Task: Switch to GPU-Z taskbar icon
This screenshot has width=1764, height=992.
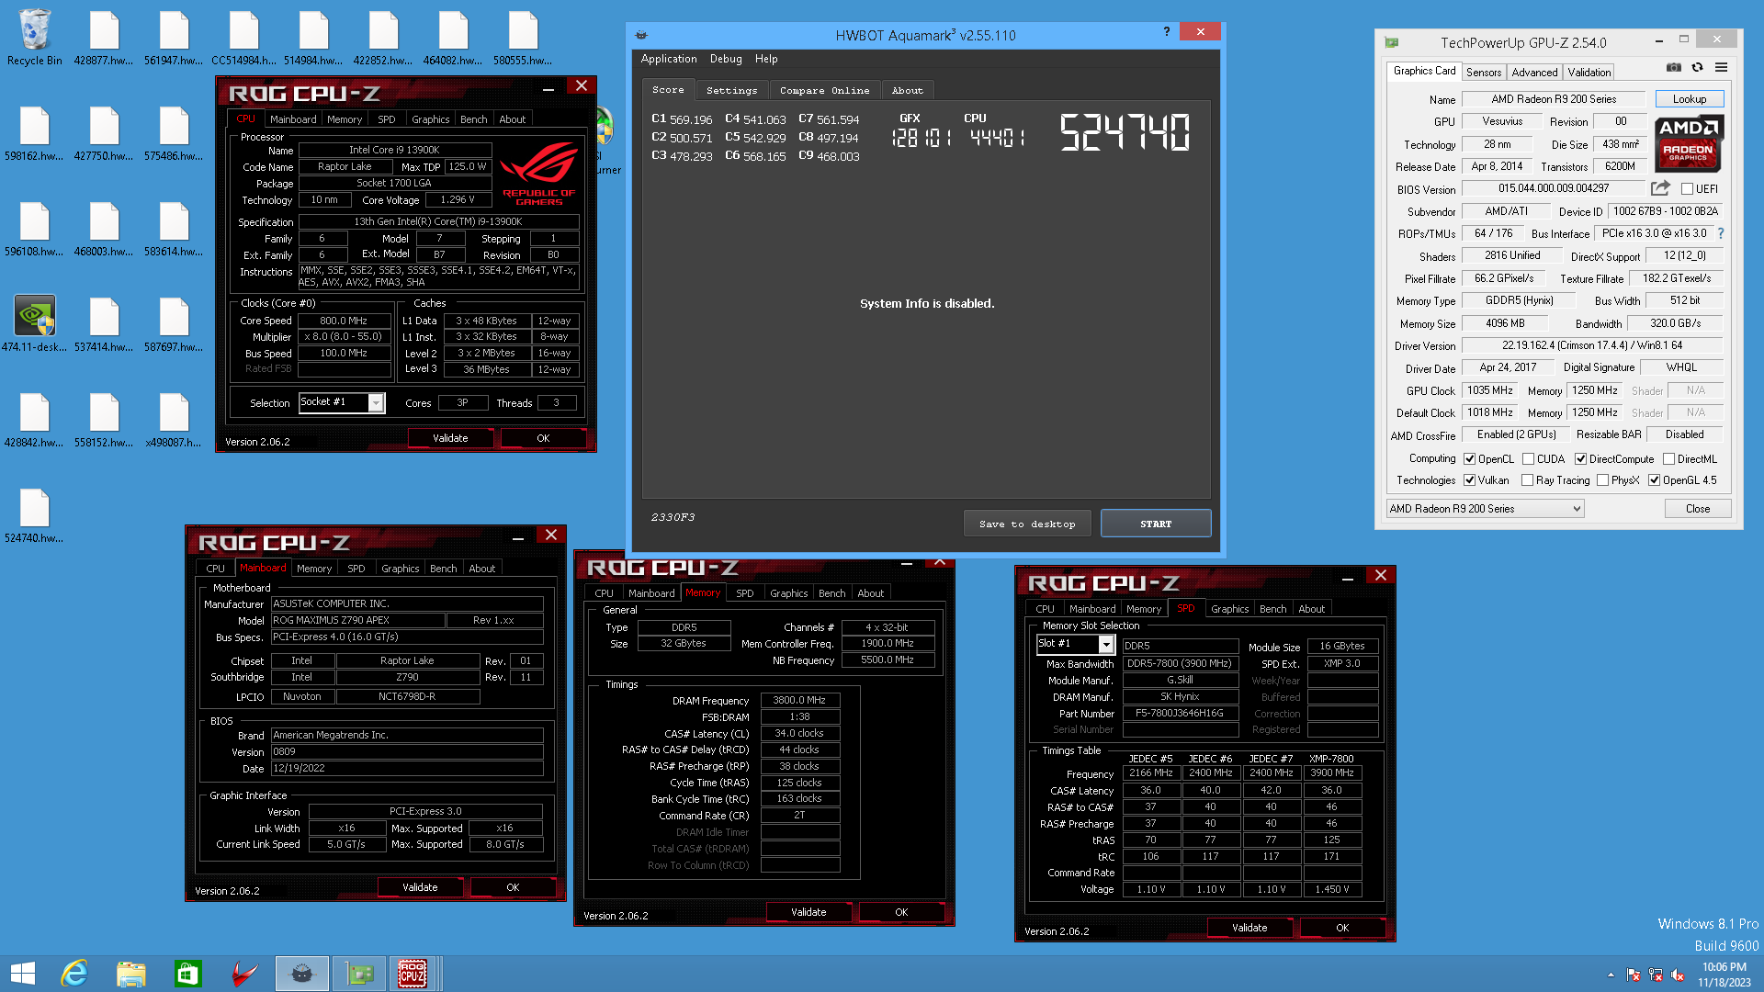Action: tap(359, 974)
